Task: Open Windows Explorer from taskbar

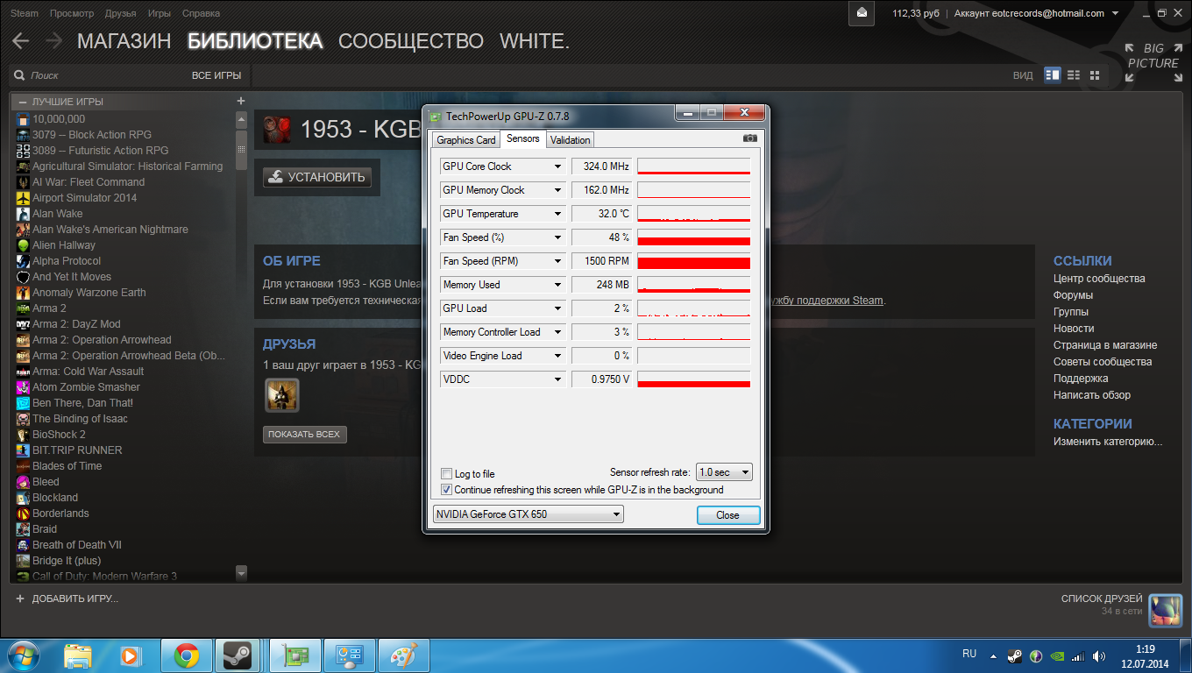Action: coord(78,655)
